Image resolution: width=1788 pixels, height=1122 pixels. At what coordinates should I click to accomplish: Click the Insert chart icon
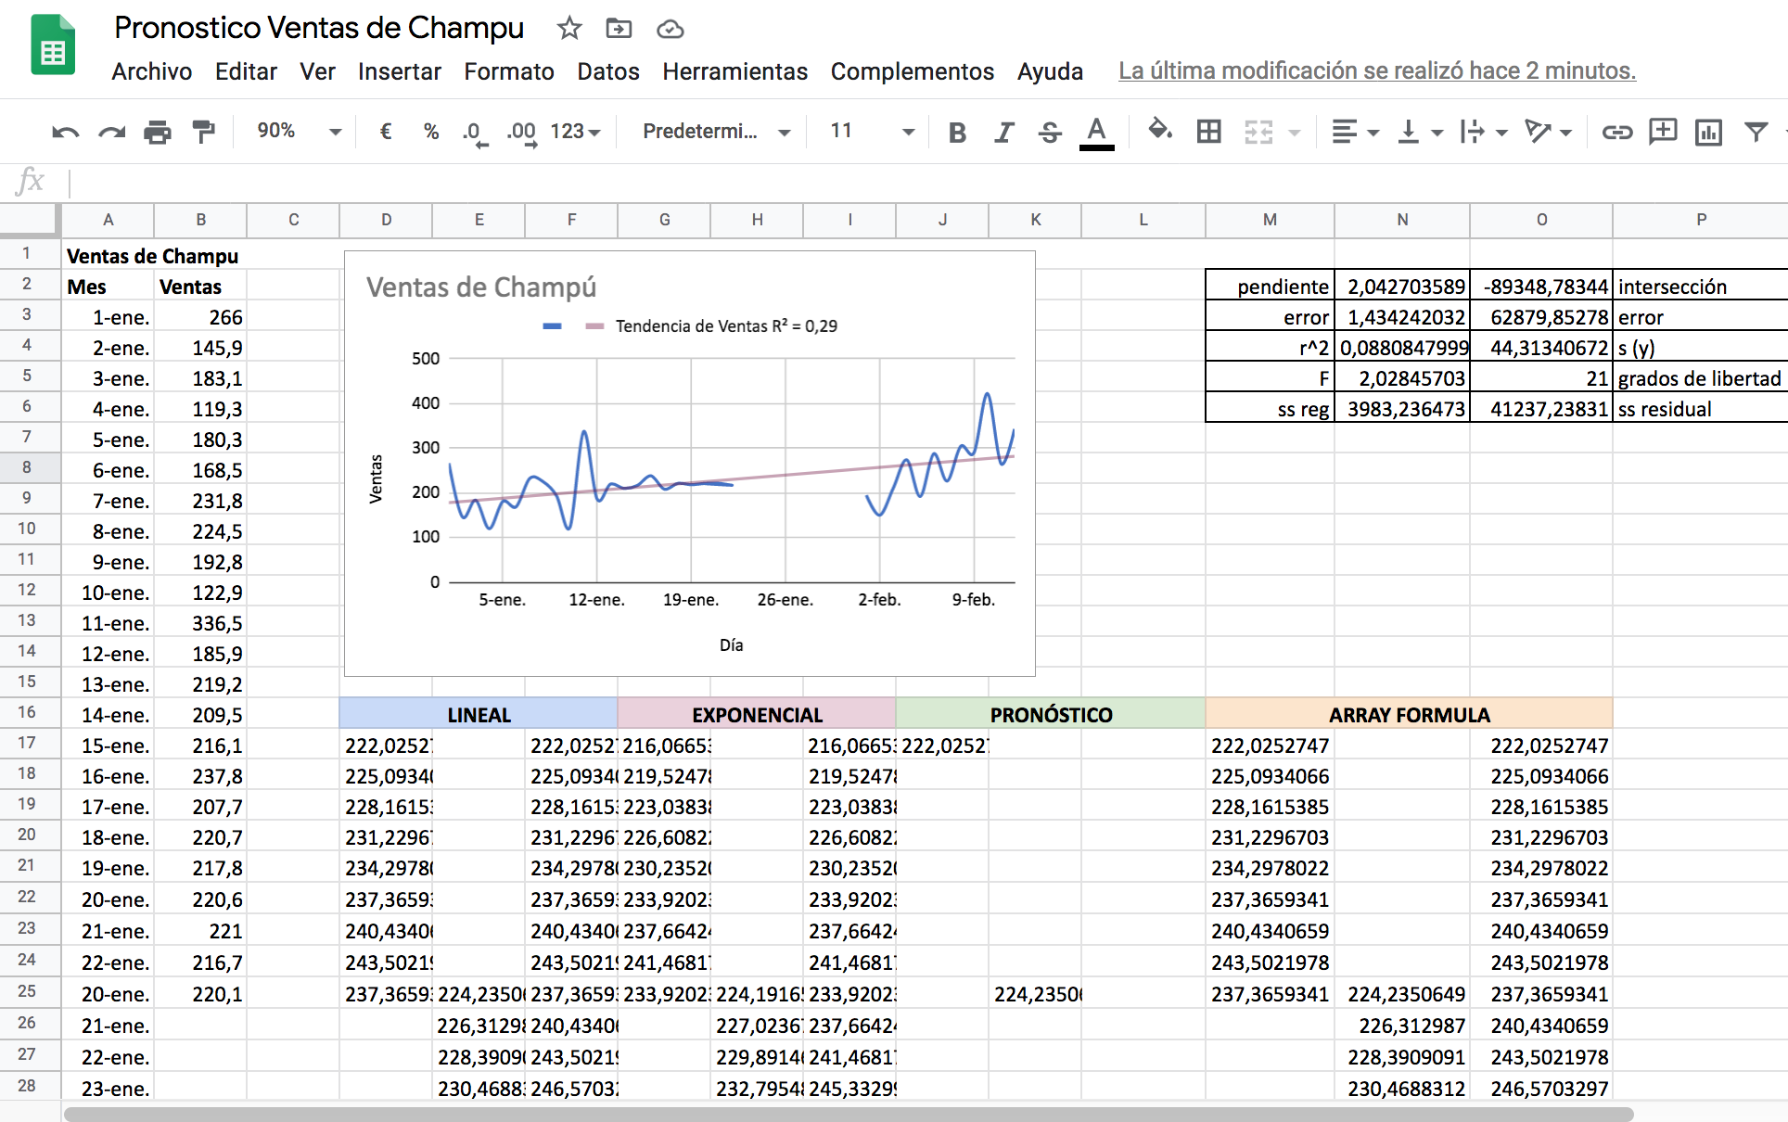[1708, 133]
